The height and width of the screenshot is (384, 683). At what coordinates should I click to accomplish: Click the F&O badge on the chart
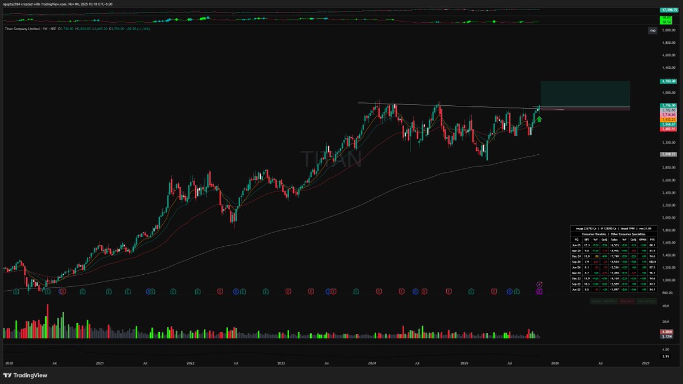(653, 30)
